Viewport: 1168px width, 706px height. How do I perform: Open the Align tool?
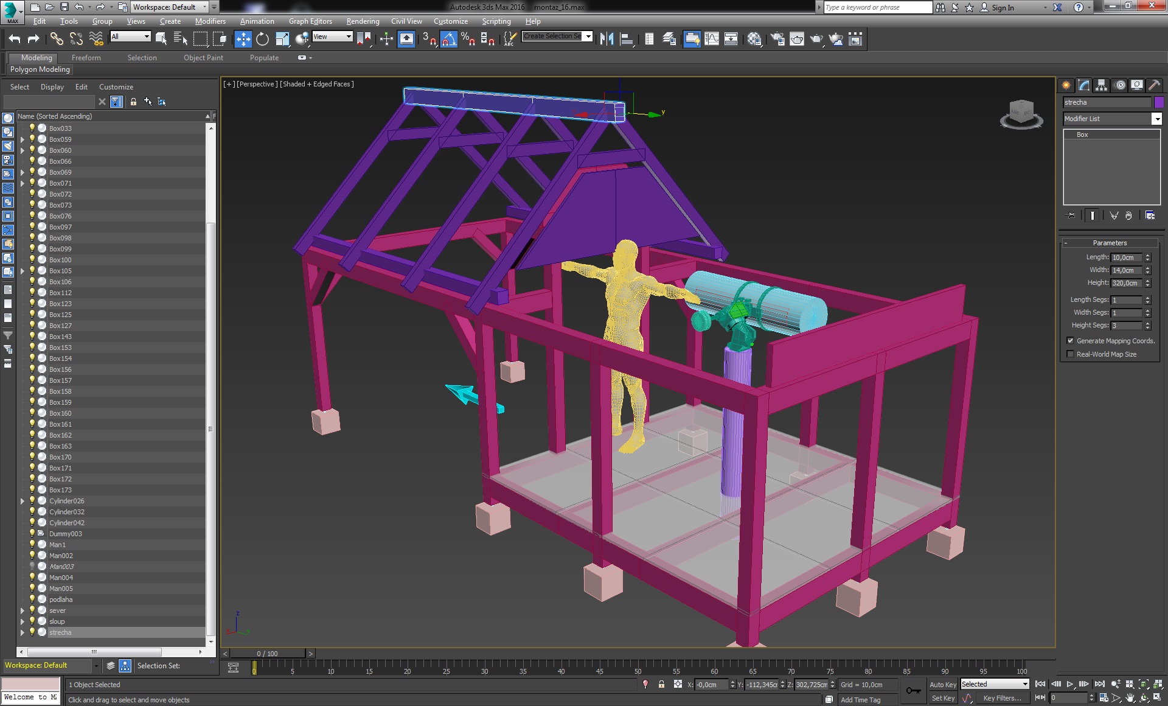[626, 39]
